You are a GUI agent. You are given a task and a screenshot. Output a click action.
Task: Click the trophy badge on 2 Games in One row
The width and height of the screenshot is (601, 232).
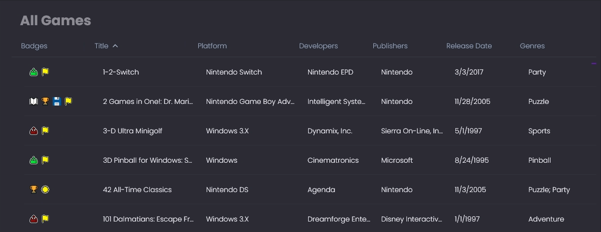(45, 101)
